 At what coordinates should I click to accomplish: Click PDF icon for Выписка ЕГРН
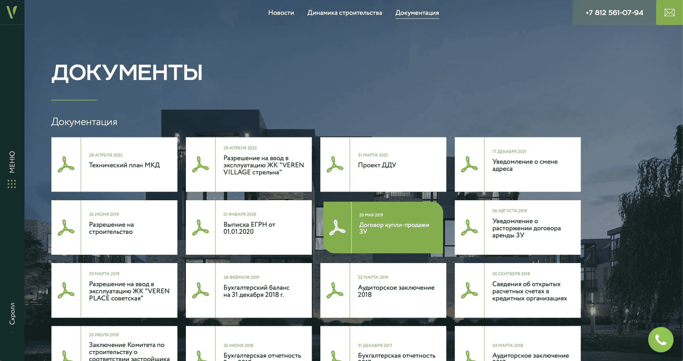[201, 228]
